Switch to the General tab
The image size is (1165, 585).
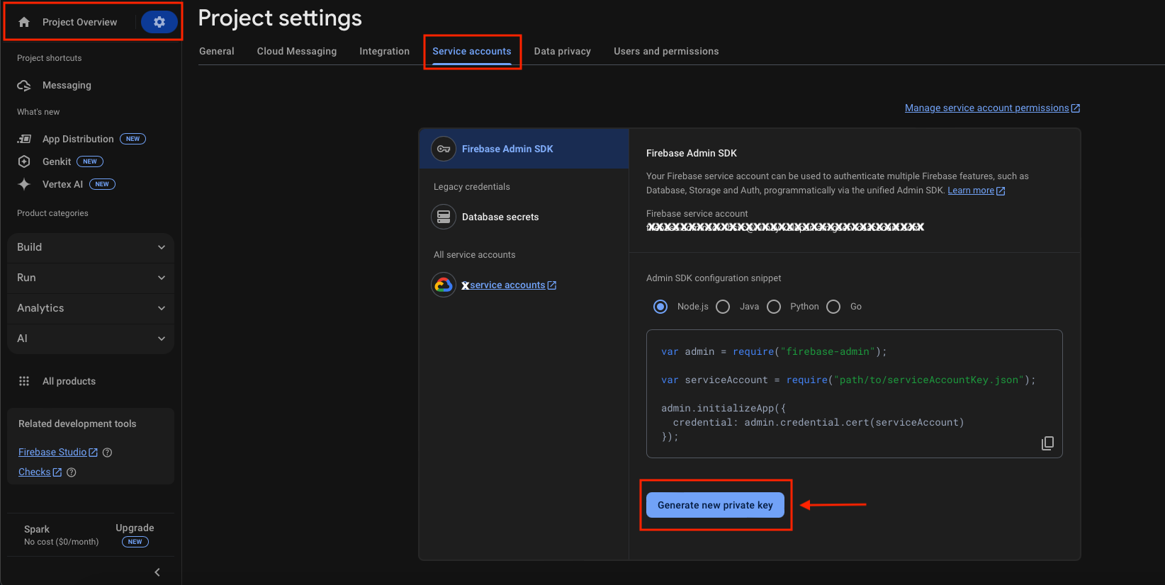click(217, 51)
